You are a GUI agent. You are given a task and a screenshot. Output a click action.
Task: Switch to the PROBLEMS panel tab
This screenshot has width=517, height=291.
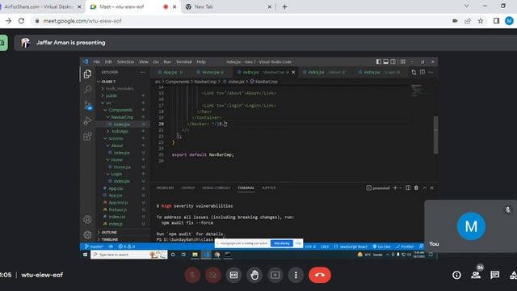(x=165, y=188)
